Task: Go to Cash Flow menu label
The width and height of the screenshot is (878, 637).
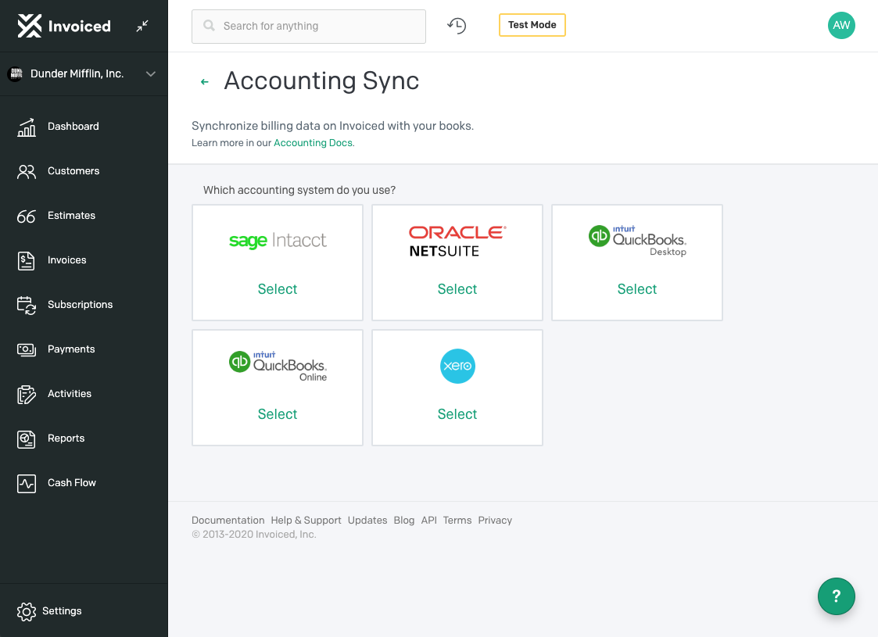Action: (72, 482)
